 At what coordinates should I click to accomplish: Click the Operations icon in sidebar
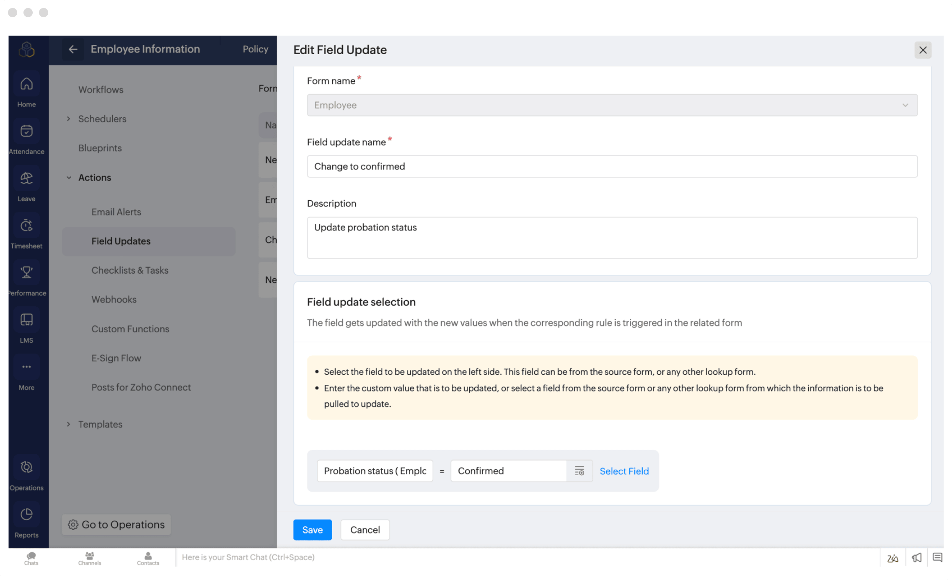(x=26, y=467)
